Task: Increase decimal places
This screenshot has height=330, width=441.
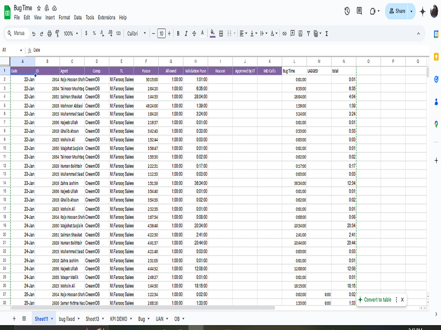Action: 110,33
